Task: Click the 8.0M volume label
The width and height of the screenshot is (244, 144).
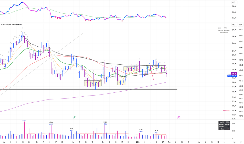Action: click(141, 130)
